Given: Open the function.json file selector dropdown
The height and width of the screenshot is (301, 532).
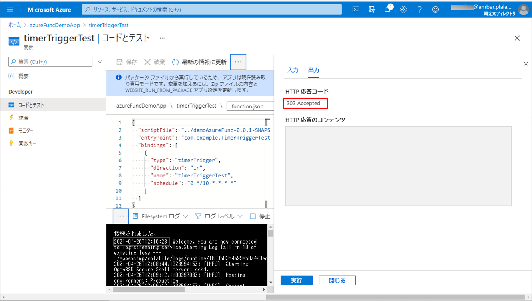Looking at the screenshot, I should click(x=250, y=106).
